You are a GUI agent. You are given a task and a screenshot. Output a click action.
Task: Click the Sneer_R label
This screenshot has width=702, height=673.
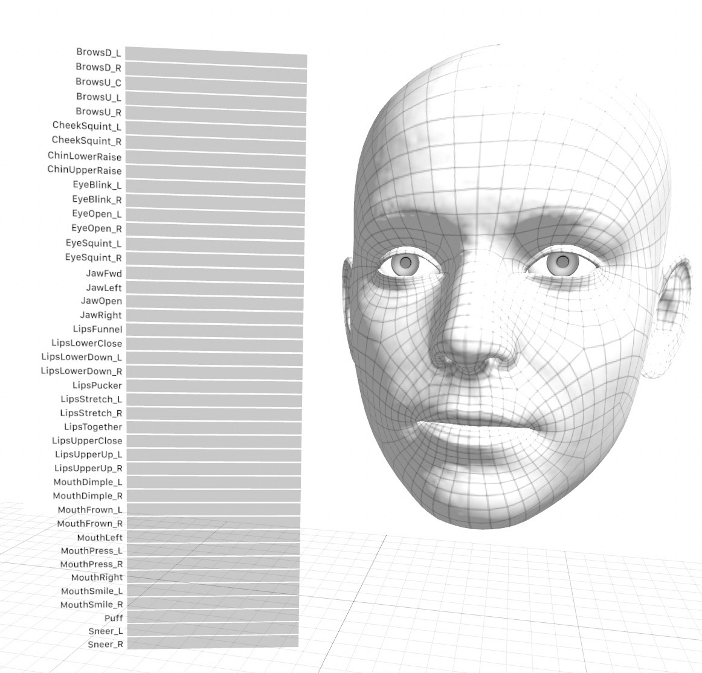(x=106, y=645)
